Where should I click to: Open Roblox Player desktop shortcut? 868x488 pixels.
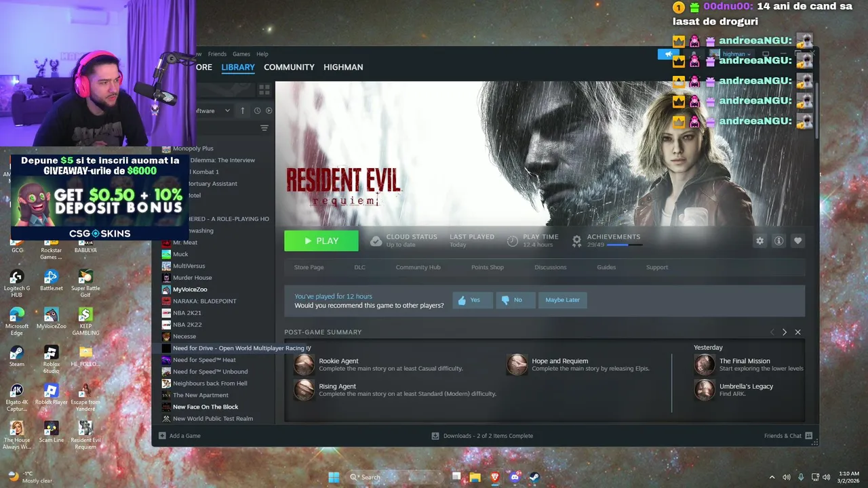coord(52,394)
